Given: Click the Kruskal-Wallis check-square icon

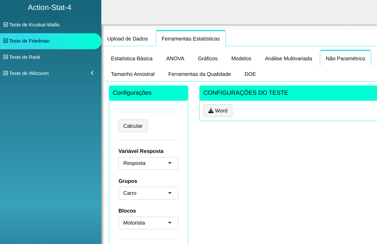Looking at the screenshot, I should 5,25.
